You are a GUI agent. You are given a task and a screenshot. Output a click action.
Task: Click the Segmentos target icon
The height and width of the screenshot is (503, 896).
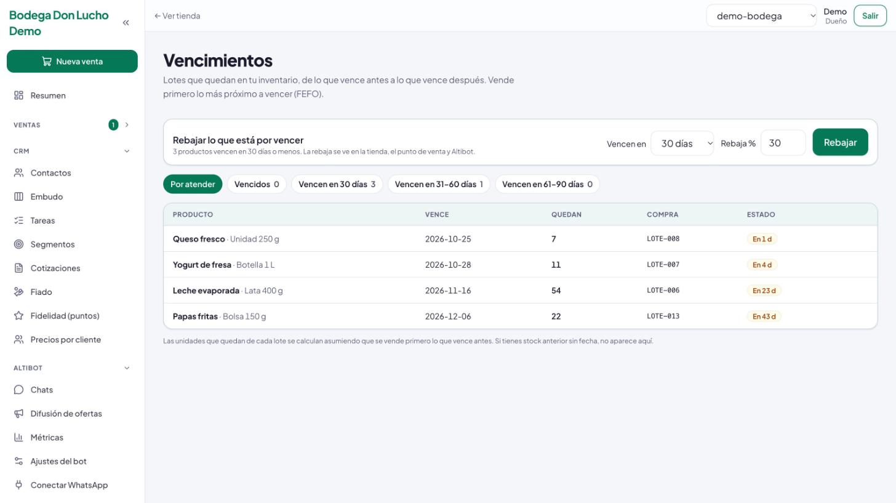18,244
